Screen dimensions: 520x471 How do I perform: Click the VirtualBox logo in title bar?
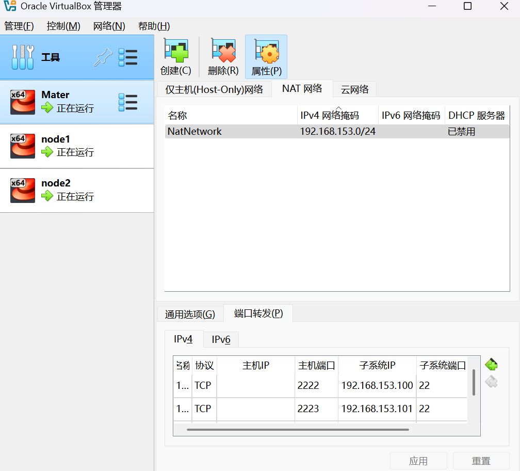tap(10, 6)
